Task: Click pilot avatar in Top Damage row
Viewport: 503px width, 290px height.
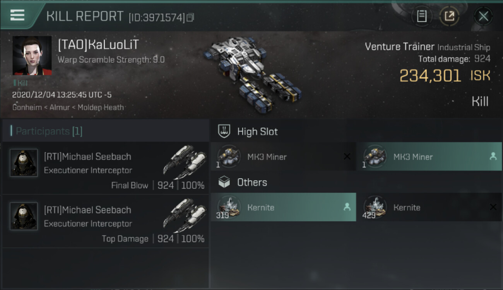Action: [x=24, y=216]
